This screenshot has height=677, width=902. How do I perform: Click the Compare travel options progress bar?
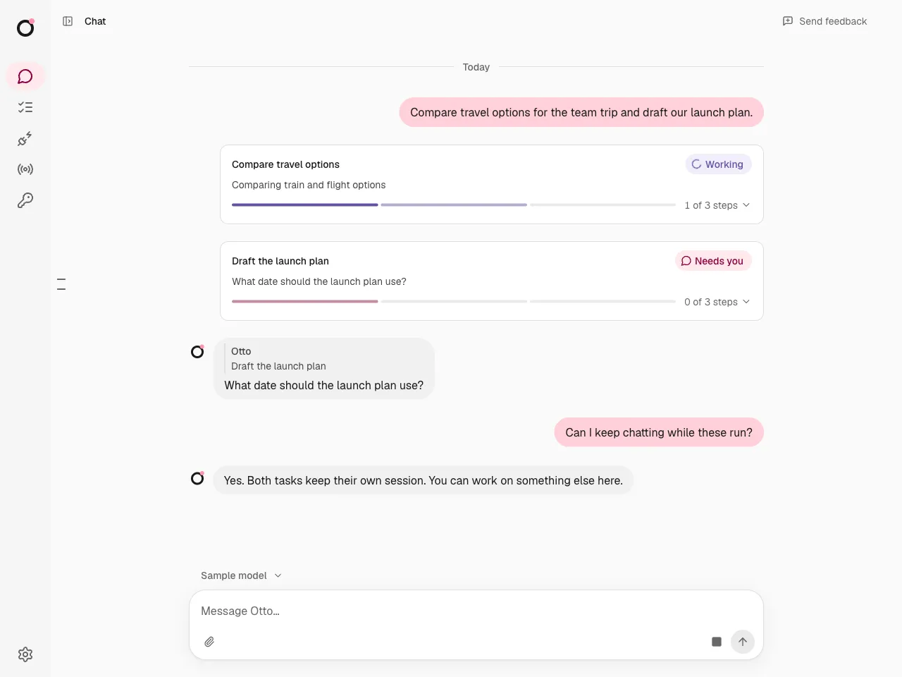454,205
